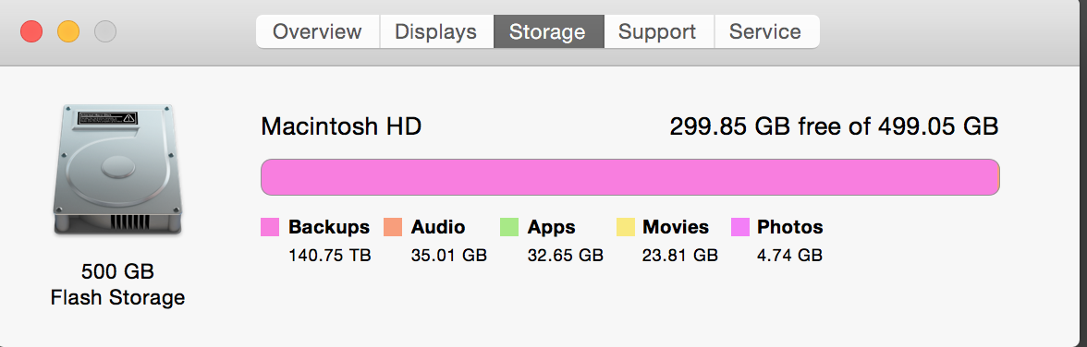Click the orange Audio color swatch
The image size is (1087, 347).
pos(392,227)
